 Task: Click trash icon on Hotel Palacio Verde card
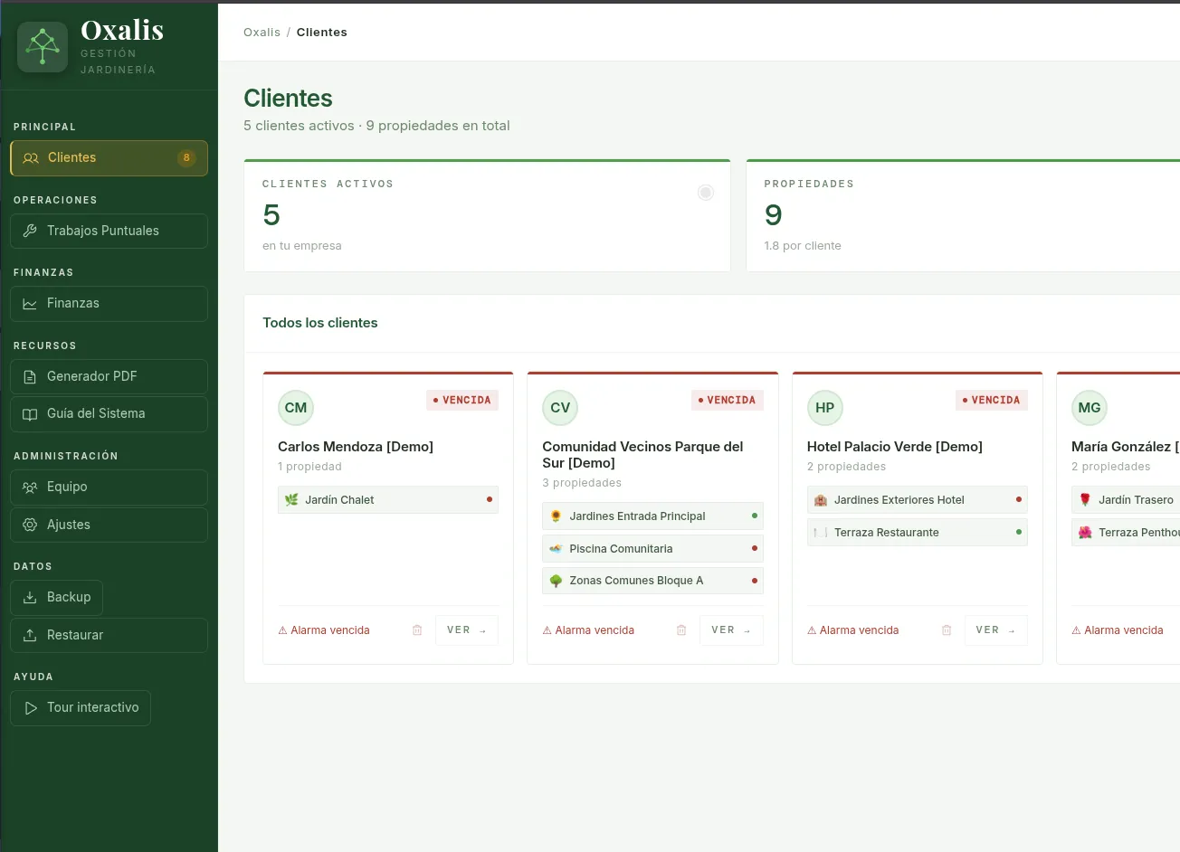(947, 630)
